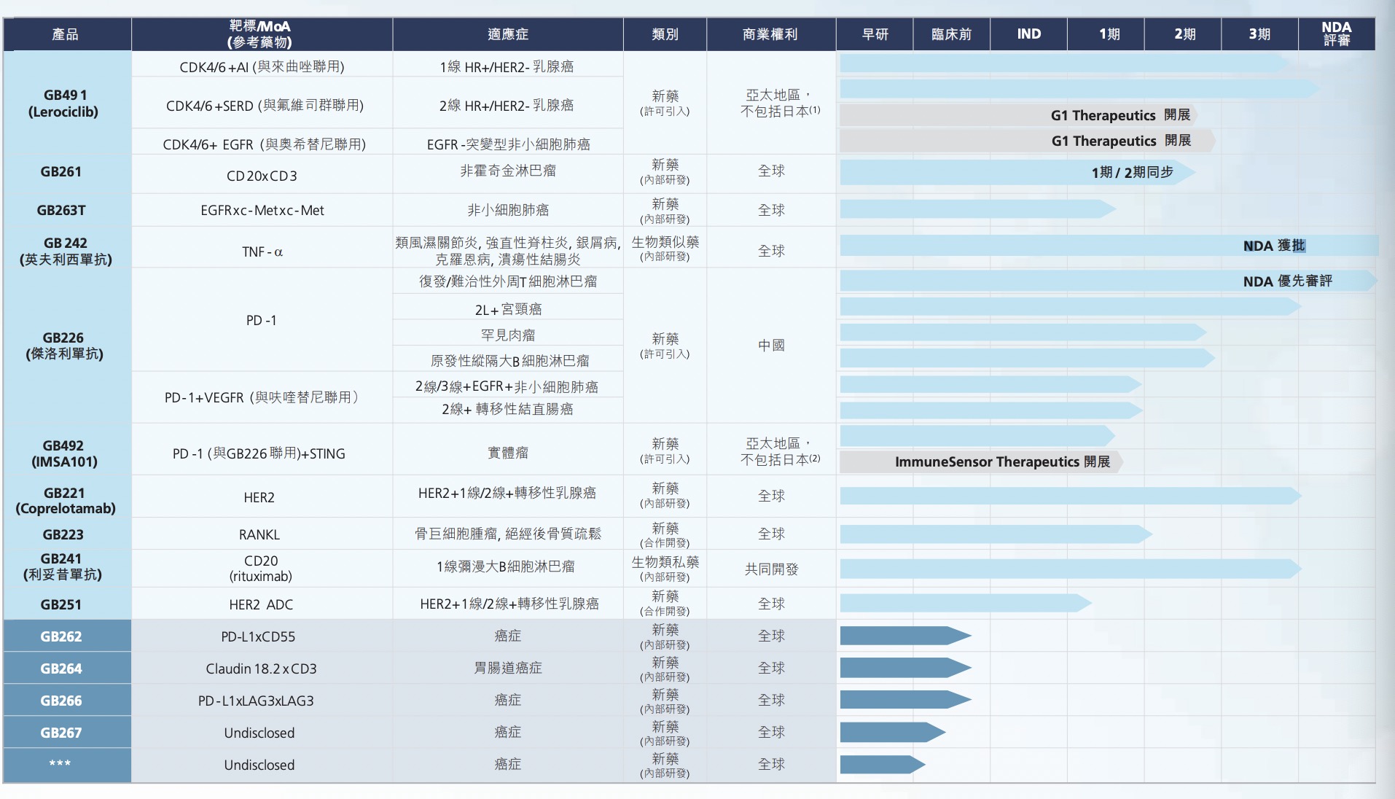Click the PD-1+VEGFR (與呋喹替尼聯用) target cell
The image size is (1395, 799).
click(x=262, y=397)
